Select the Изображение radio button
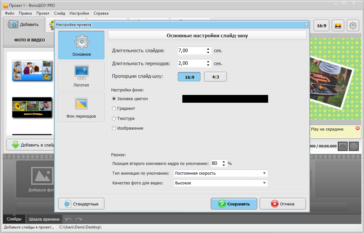This screenshot has width=364, height=233. point(114,128)
